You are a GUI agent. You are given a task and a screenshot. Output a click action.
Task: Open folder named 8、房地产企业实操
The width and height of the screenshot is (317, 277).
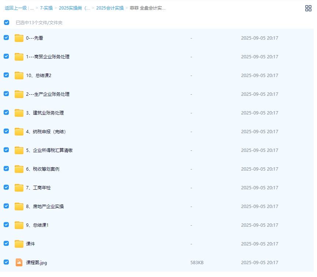coord(45,207)
